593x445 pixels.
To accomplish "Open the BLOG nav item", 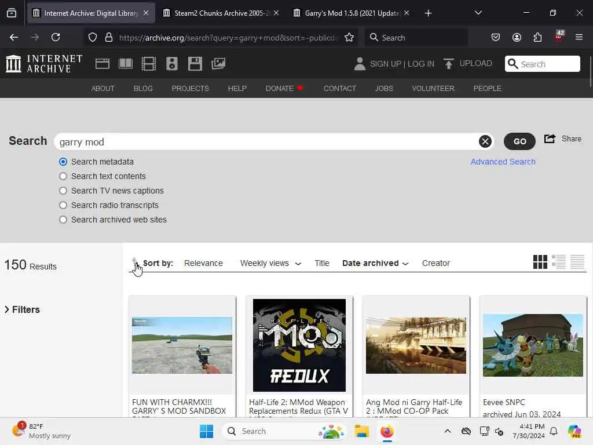I will pyautogui.click(x=143, y=89).
